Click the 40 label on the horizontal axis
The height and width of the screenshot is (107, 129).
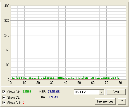tap(65, 83)
